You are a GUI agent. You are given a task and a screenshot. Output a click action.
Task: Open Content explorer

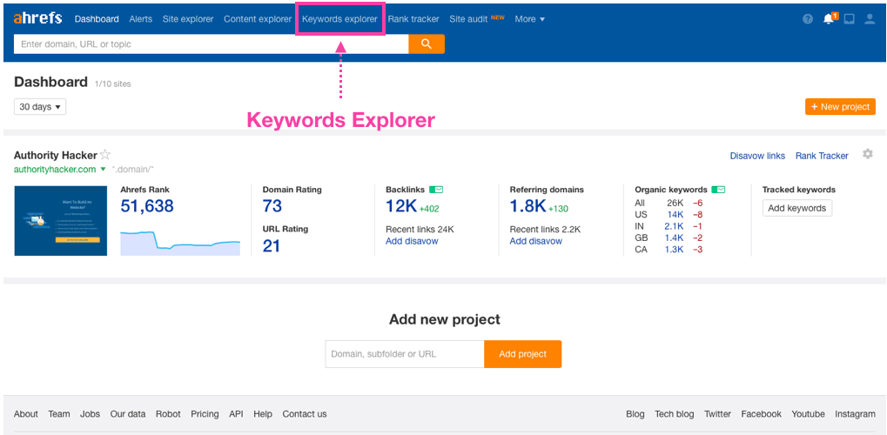[258, 18]
